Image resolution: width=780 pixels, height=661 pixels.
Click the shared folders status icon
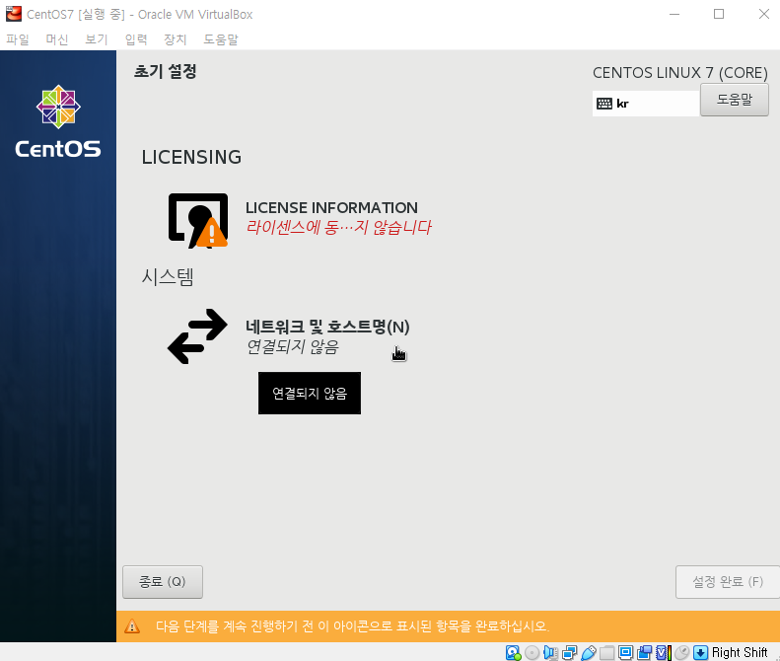click(x=606, y=652)
